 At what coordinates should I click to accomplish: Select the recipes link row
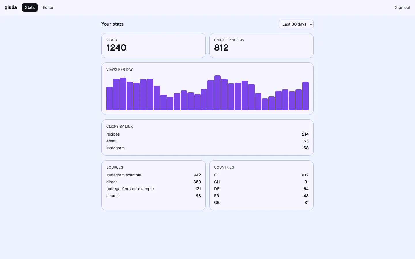coord(207,134)
